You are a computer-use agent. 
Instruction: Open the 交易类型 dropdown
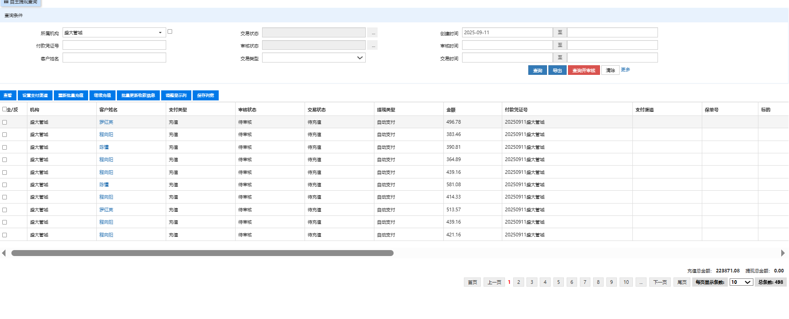314,58
